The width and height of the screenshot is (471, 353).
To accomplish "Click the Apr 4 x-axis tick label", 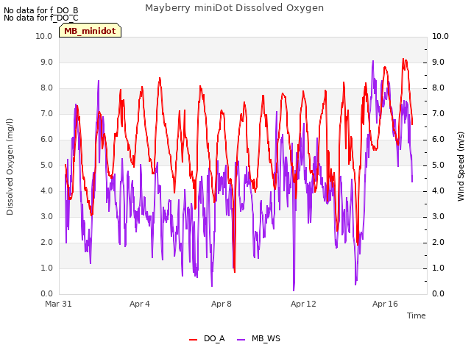I will (x=140, y=304).
